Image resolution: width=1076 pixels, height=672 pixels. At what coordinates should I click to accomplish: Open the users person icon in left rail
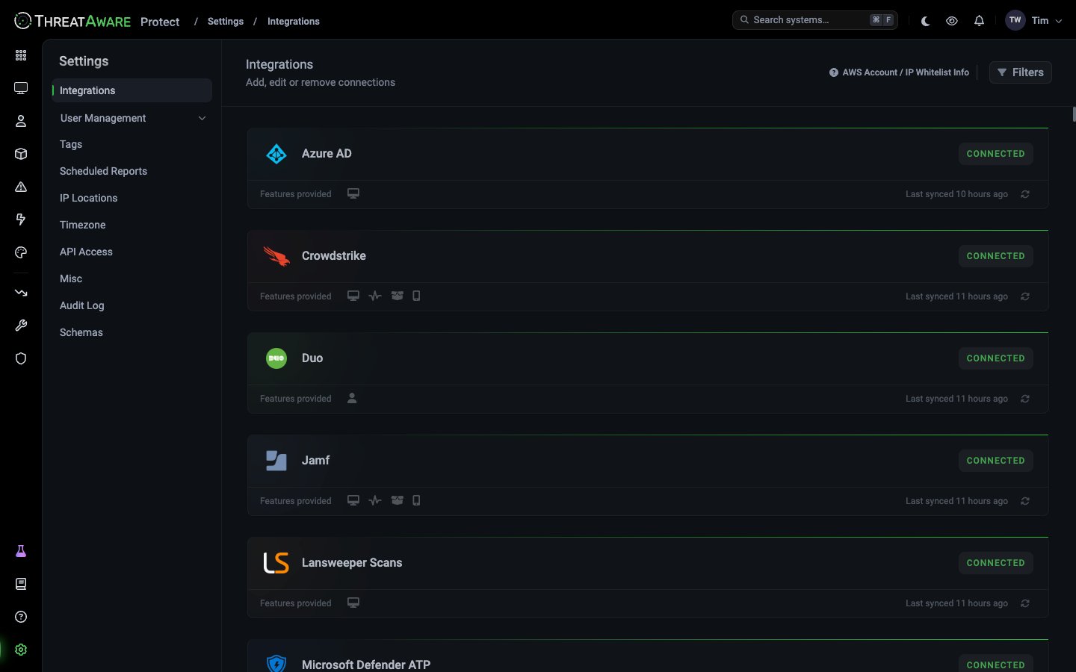pyautogui.click(x=21, y=121)
